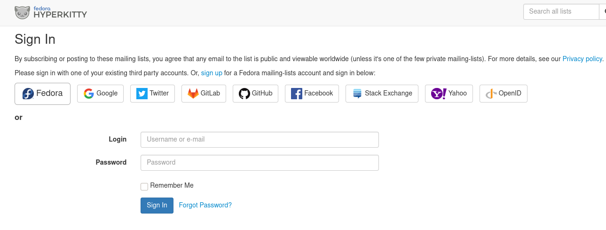The image size is (606, 230).
Task: Click the search submit button
Action: coord(603,12)
